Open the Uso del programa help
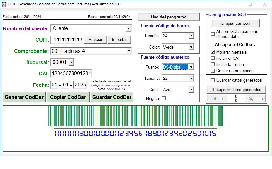This screenshot has width=272, height=169. pyautogui.click(x=169, y=17)
